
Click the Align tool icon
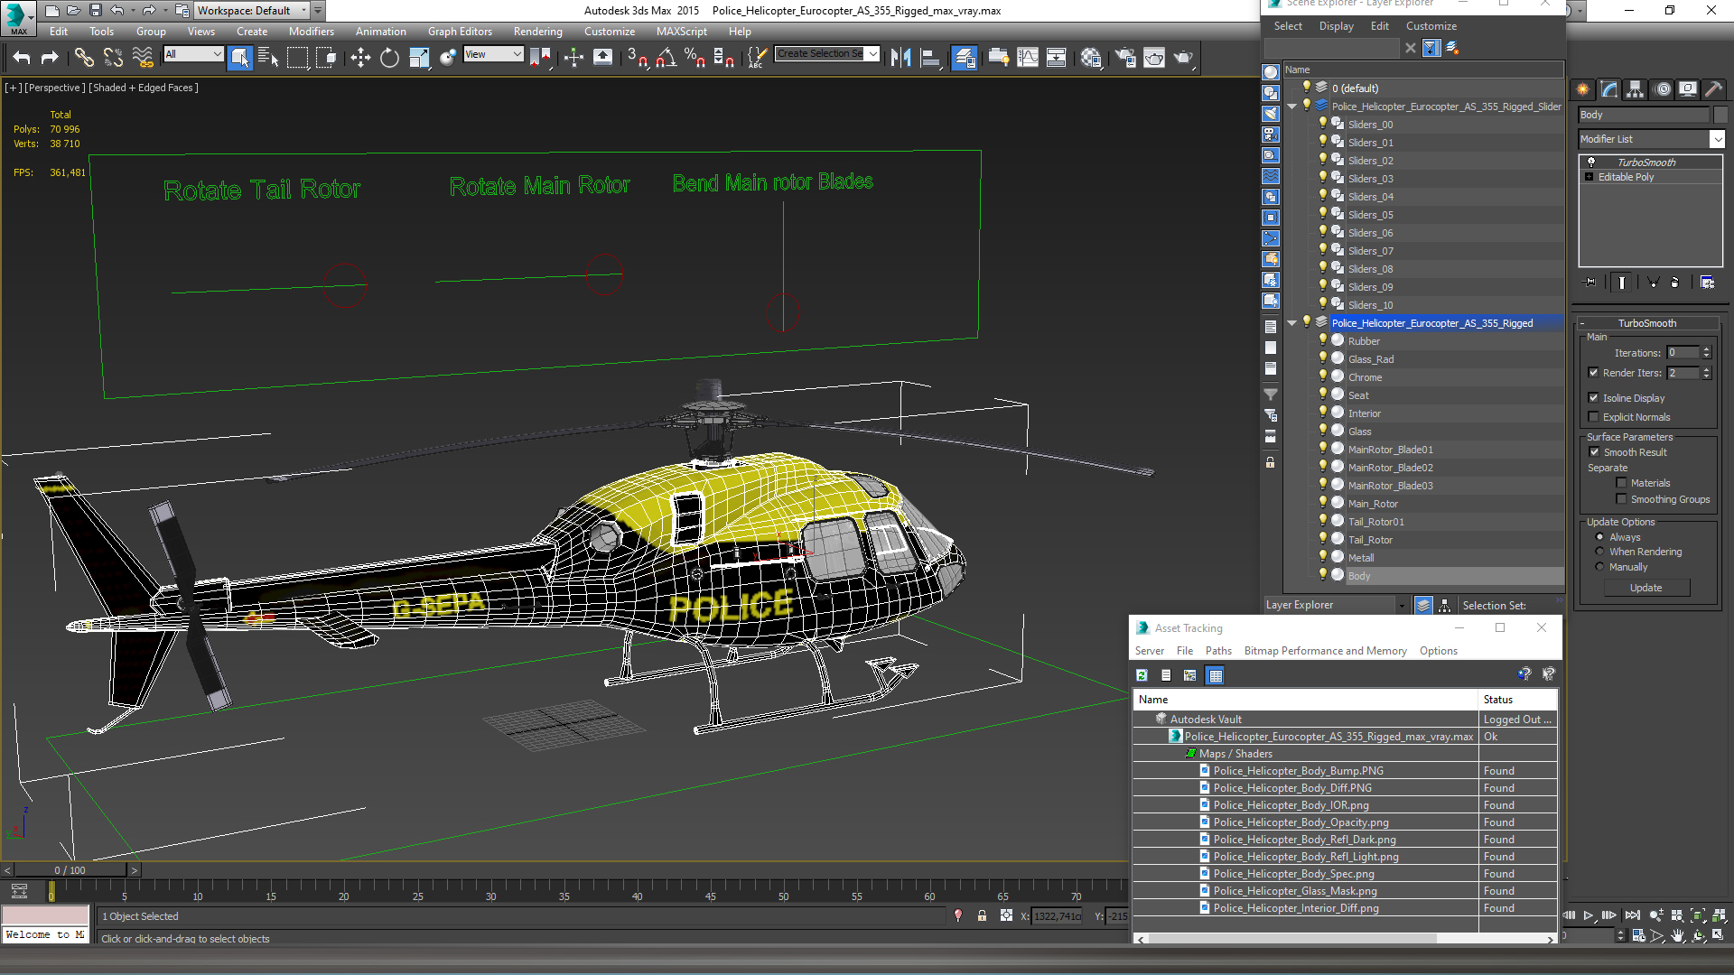tap(930, 58)
